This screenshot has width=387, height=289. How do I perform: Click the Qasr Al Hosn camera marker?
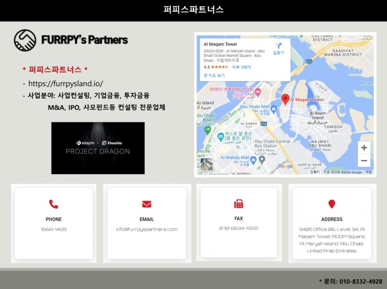[x=221, y=136]
